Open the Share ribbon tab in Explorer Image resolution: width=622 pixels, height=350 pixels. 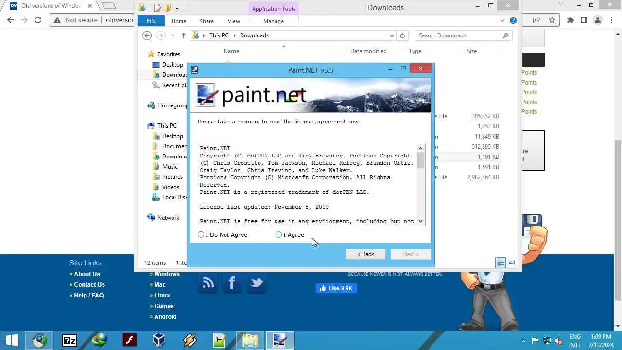[207, 21]
